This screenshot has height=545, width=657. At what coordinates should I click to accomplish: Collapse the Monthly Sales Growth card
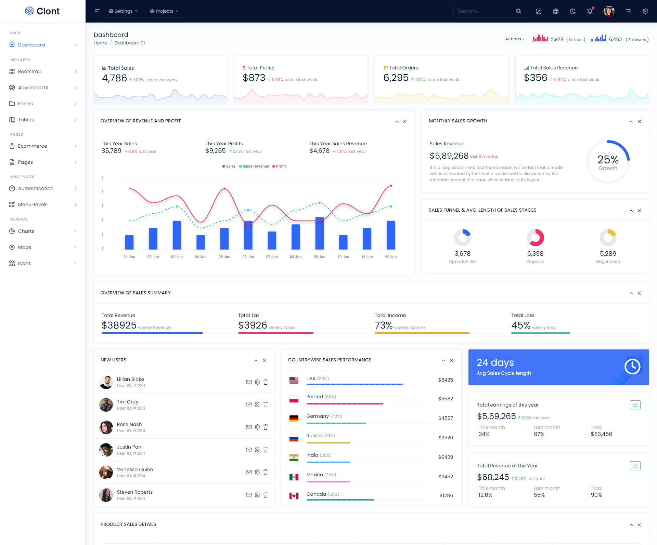coord(631,121)
